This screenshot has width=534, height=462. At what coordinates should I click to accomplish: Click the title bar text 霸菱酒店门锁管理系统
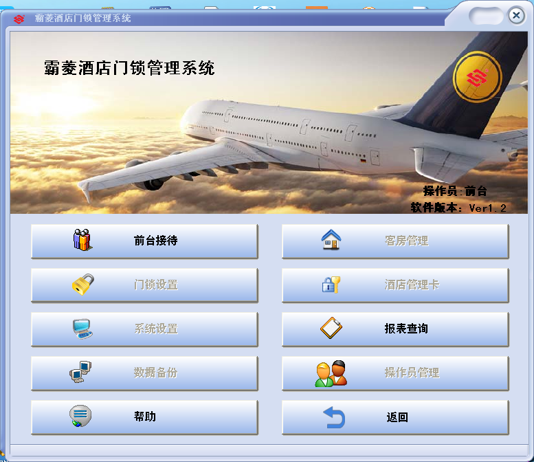pos(82,18)
